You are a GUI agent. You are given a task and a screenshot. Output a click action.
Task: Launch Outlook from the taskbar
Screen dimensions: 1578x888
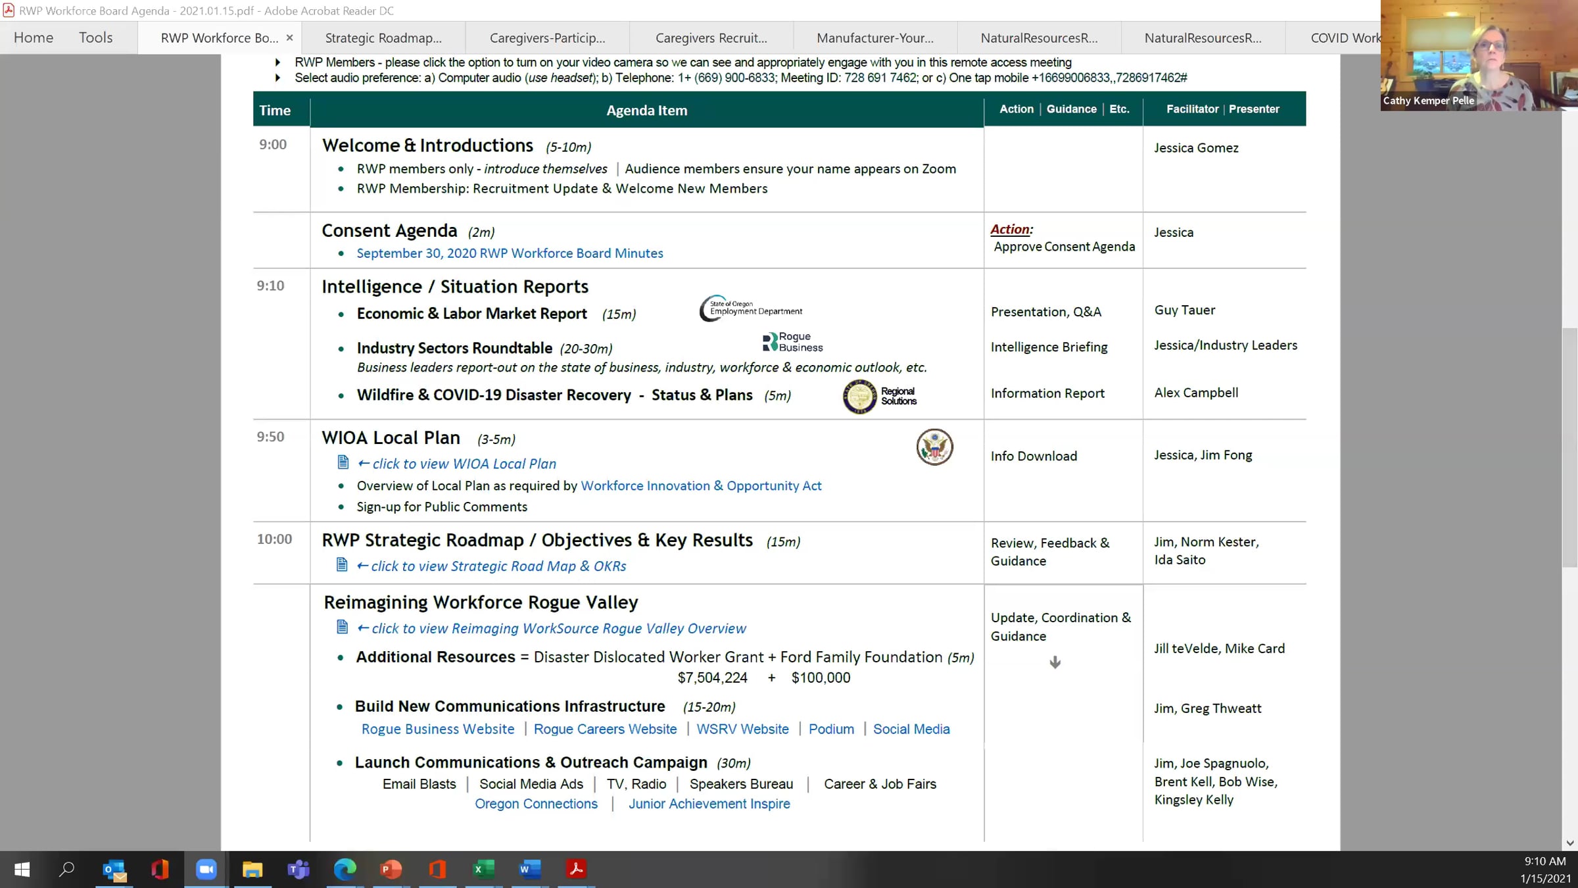[x=115, y=870]
